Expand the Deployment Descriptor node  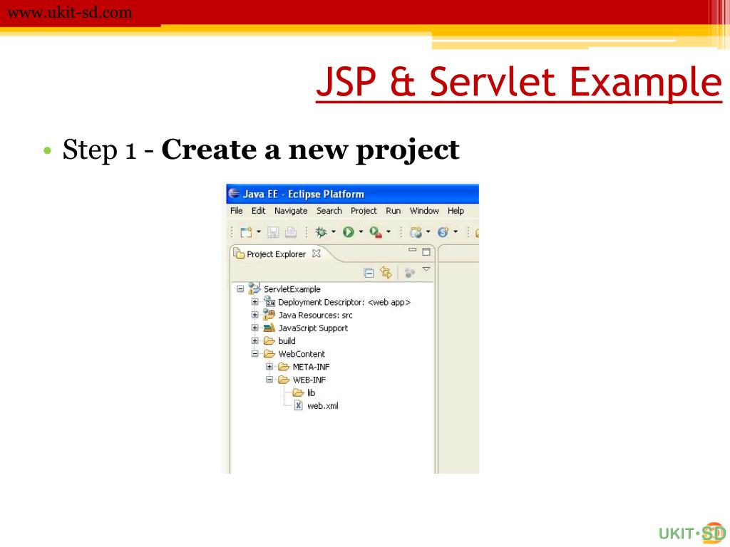tap(255, 302)
